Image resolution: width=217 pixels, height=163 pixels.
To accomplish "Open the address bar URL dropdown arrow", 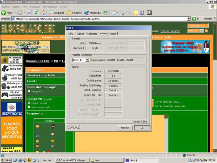I will click(189, 19).
